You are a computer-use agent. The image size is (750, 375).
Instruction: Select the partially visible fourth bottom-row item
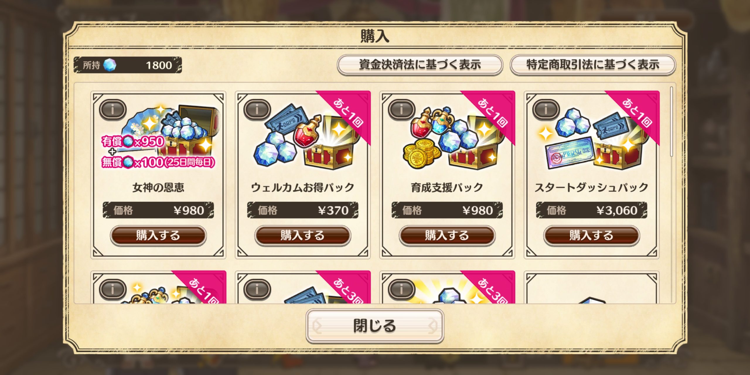point(592,287)
